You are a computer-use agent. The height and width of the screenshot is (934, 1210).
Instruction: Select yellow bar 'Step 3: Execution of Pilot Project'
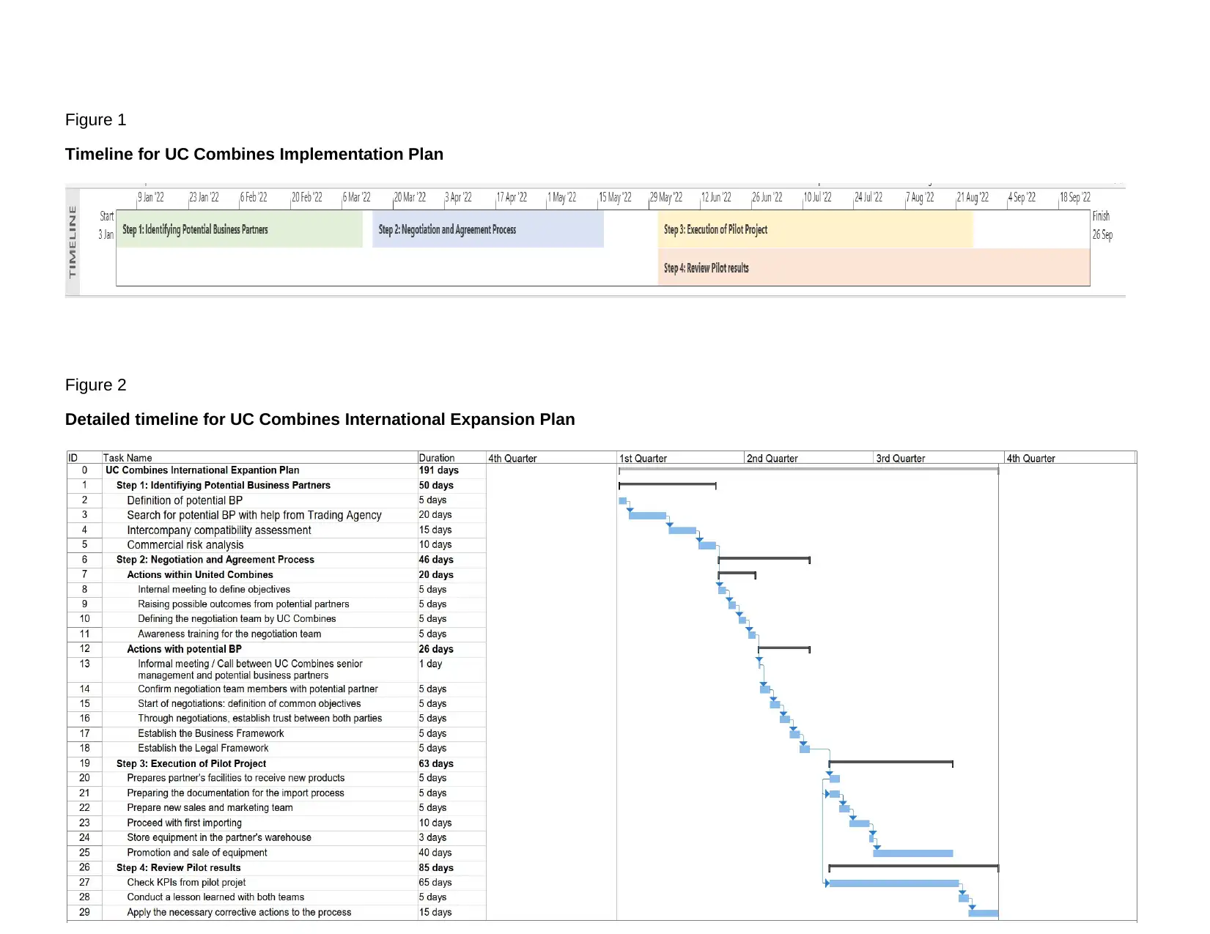click(x=816, y=229)
